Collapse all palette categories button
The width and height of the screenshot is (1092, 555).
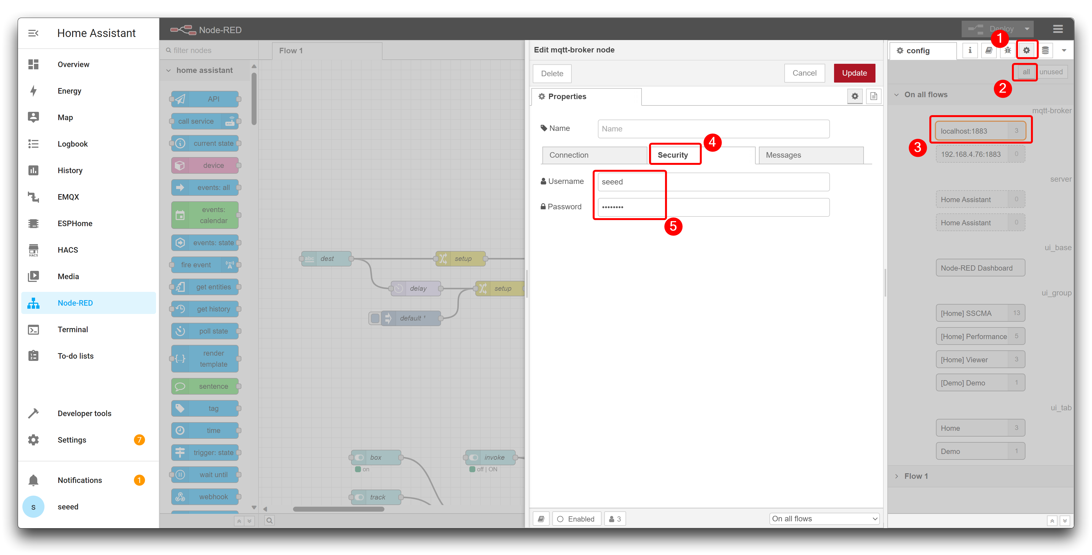tap(239, 521)
